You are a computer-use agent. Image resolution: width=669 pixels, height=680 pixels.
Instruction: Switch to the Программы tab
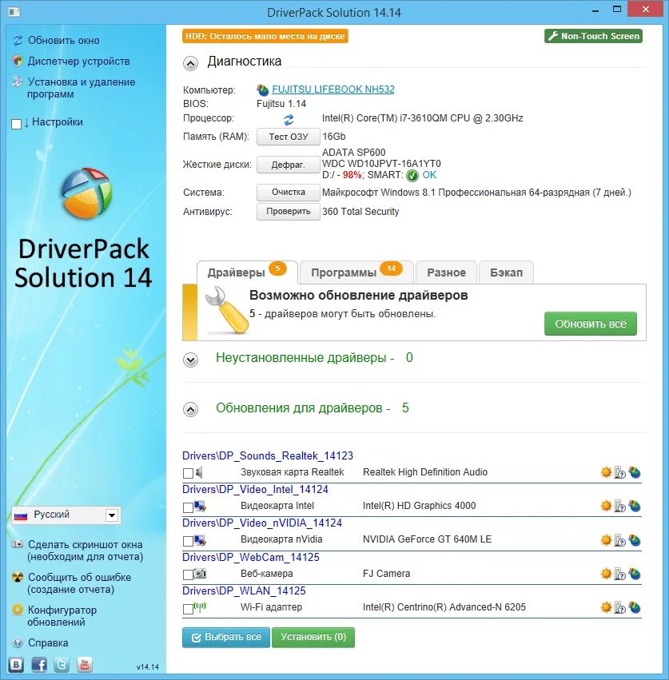tap(356, 272)
